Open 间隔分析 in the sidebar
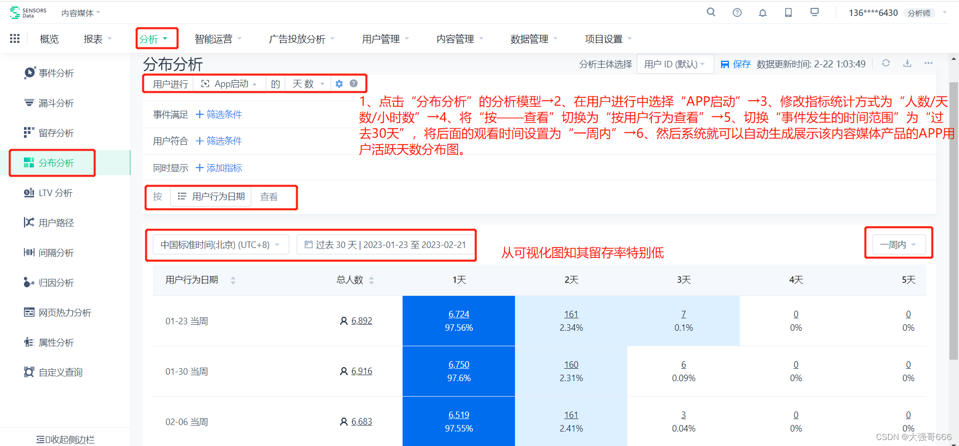This screenshot has width=959, height=446. coord(49,253)
